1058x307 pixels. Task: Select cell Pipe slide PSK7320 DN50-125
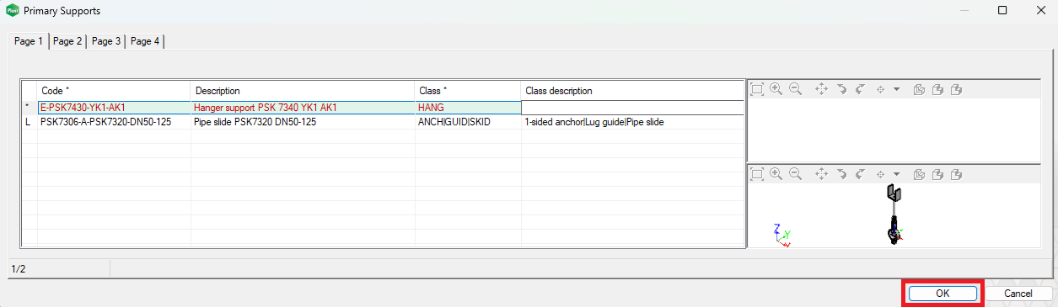click(x=303, y=122)
